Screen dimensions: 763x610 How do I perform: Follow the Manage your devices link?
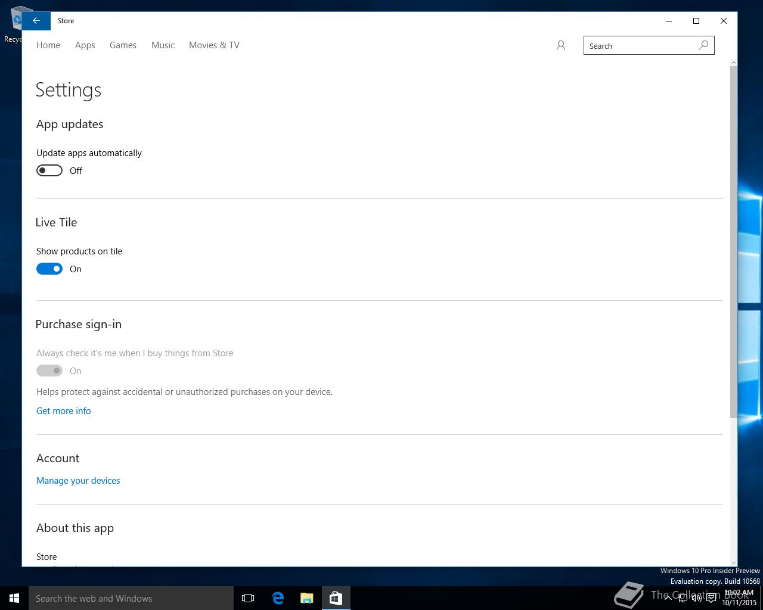click(x=78, y=481)
